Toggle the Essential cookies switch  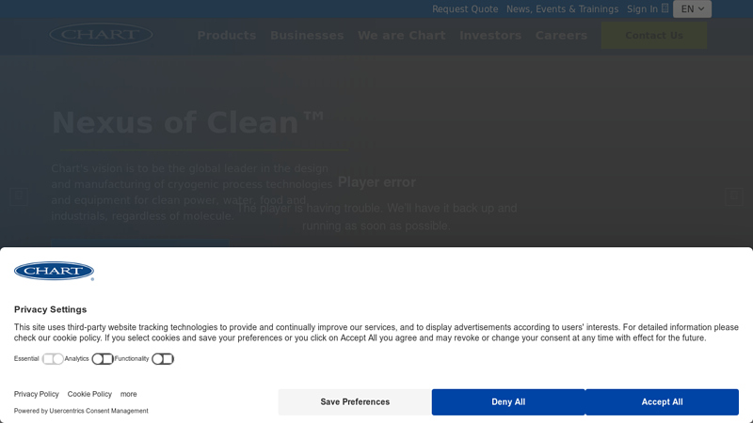[53, 359]
